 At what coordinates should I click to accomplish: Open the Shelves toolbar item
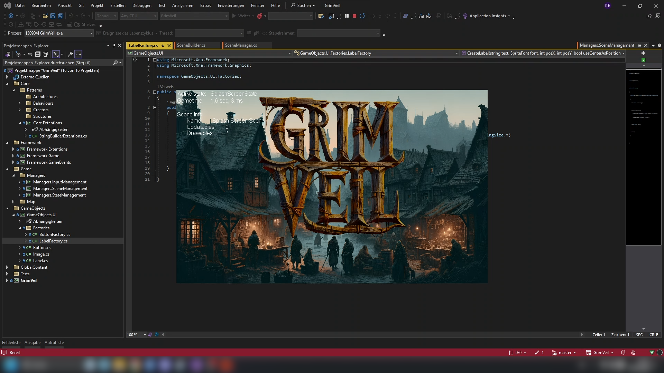click(x=85, y=25)
